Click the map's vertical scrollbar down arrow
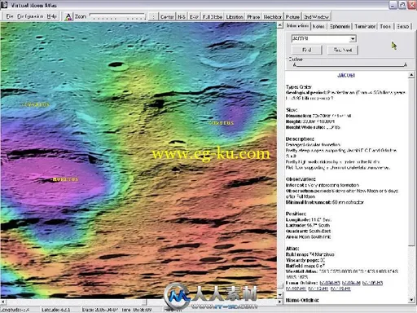417x313 pixels. pyautogui.click(x=280, y=295)
